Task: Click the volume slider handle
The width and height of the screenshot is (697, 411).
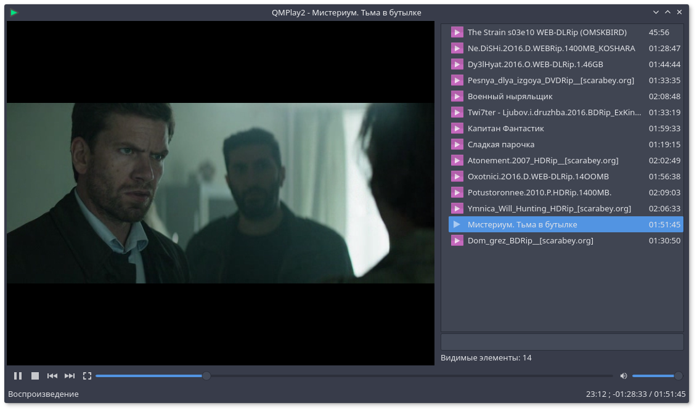Action: (x=679, y=376)
